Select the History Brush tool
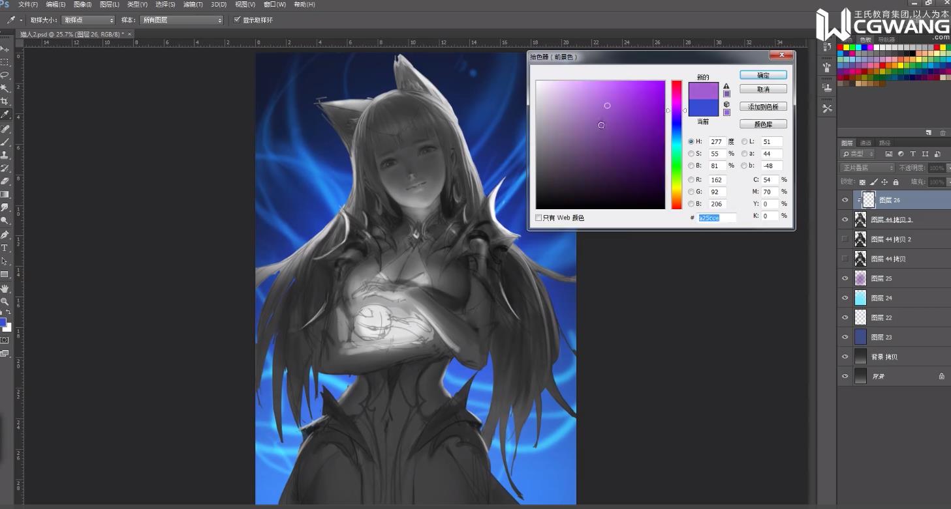 point(5,168)
